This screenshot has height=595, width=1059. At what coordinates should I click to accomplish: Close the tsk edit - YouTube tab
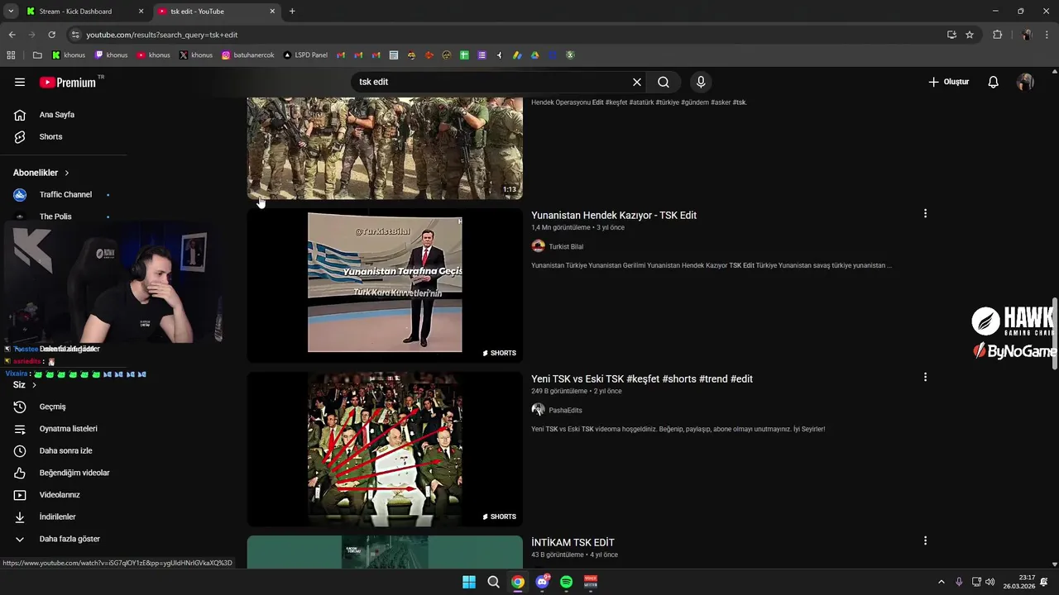272,12
